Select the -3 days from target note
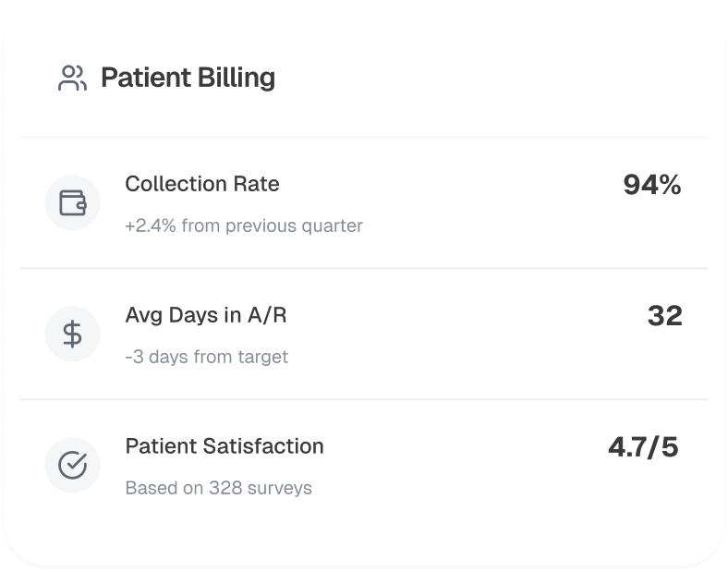 (x=207, y=357)
